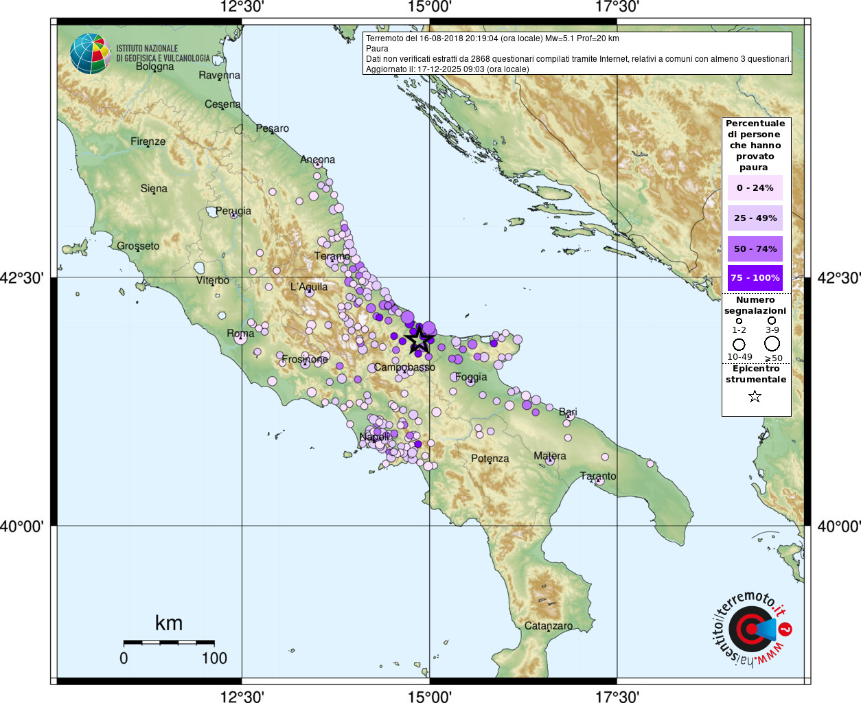Click the Potenza city label
Image resolution: width=861 pixels, height=703 pixels.
coord(490,459)
